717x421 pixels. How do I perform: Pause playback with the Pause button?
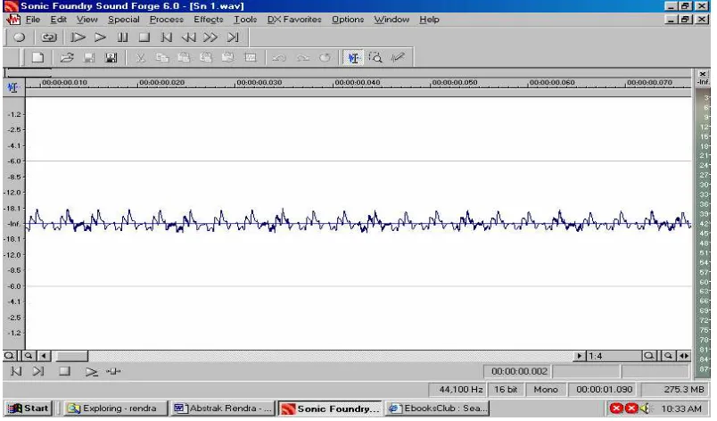(122, 37)
